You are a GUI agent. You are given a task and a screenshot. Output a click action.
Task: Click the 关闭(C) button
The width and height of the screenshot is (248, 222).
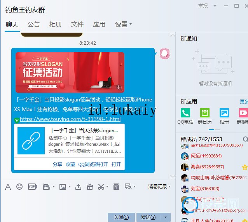click(121, 217)
